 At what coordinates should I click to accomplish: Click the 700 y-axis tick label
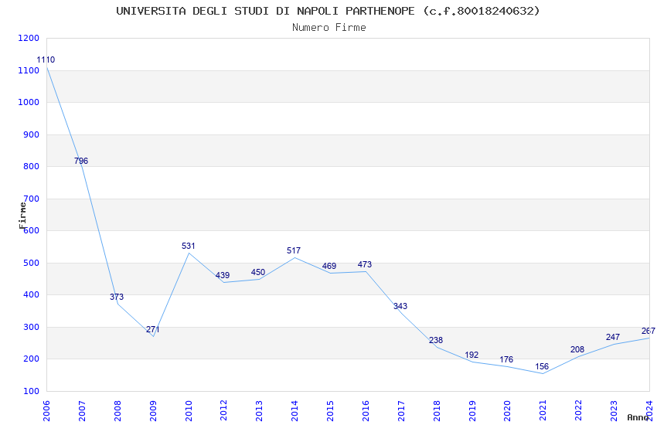[32, 199]
